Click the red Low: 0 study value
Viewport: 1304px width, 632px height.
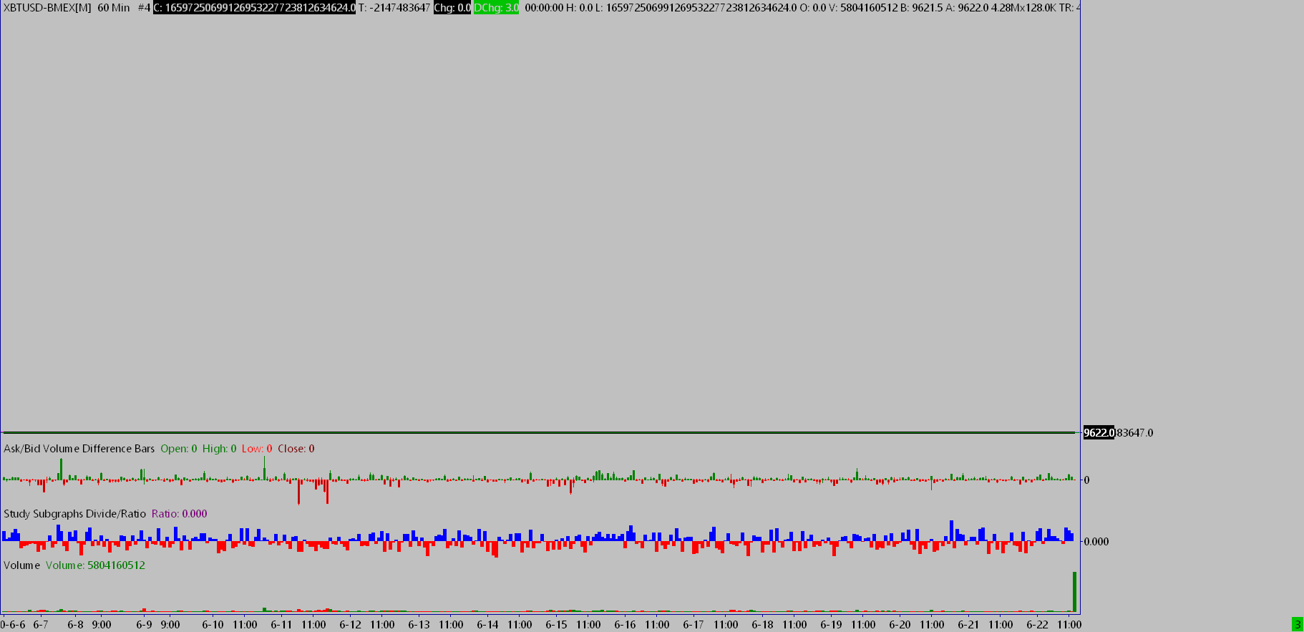[257, 449]
